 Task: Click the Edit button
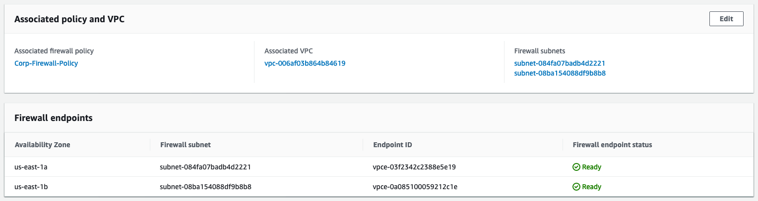click(726, 19)
